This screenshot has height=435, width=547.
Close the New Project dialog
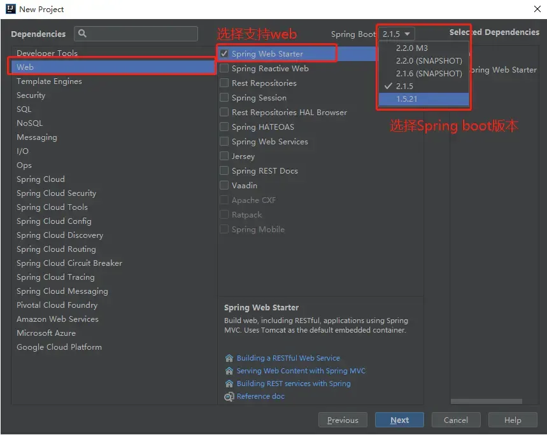pos(536,9)
